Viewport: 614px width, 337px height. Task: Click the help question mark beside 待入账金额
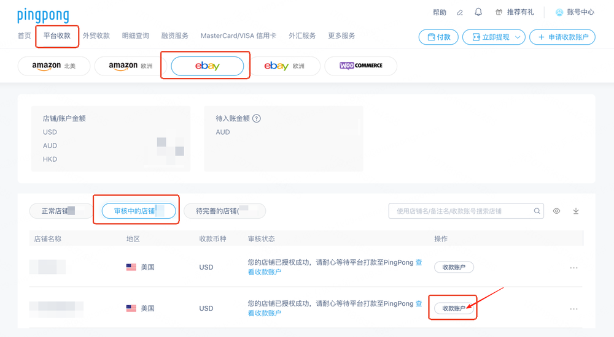(257, 118)
